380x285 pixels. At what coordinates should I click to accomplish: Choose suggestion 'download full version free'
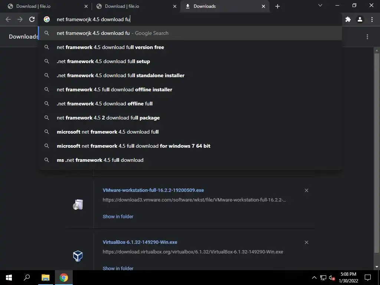pyautogui.click(x=190, y=47)
